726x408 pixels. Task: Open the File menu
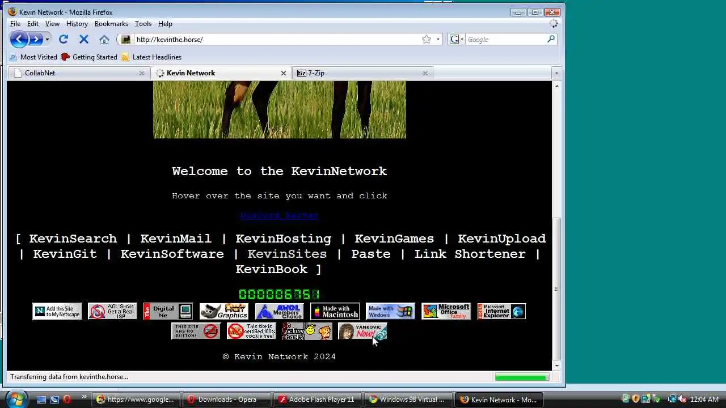[15, 24]
